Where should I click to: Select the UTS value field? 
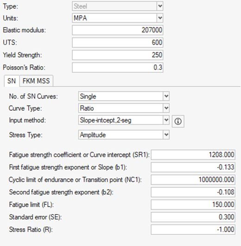[x=118, y=43]
